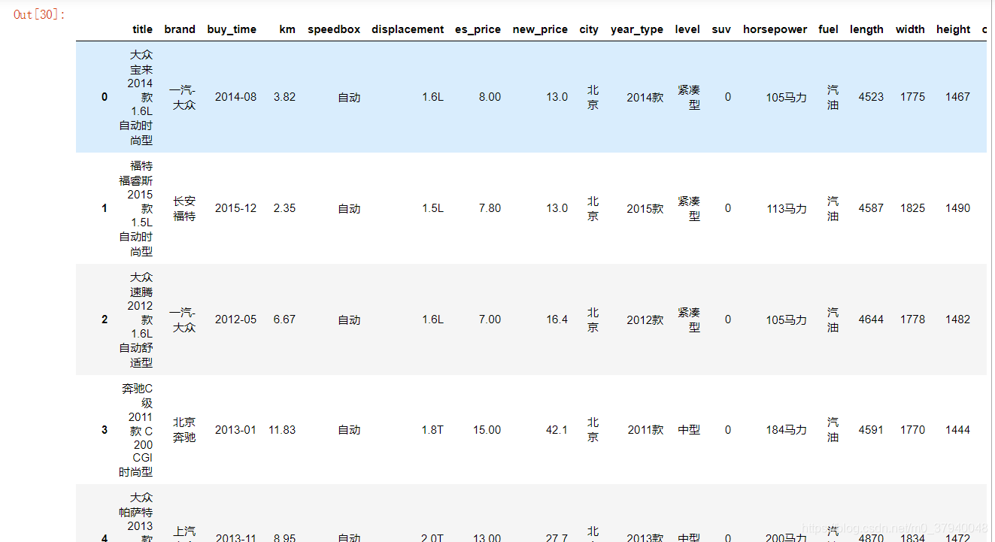Click width value '1770'
Screen dimensions: 995x542
[913, 430]
